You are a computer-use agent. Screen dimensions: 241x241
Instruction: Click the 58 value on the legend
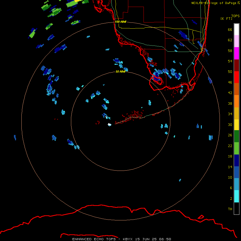pos(230,51)
